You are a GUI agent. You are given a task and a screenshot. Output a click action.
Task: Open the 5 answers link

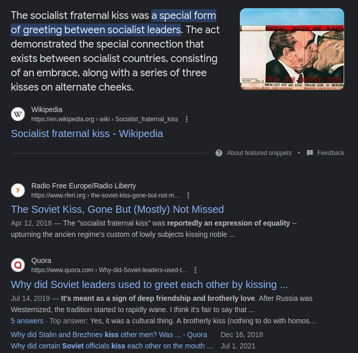point(27,321)
